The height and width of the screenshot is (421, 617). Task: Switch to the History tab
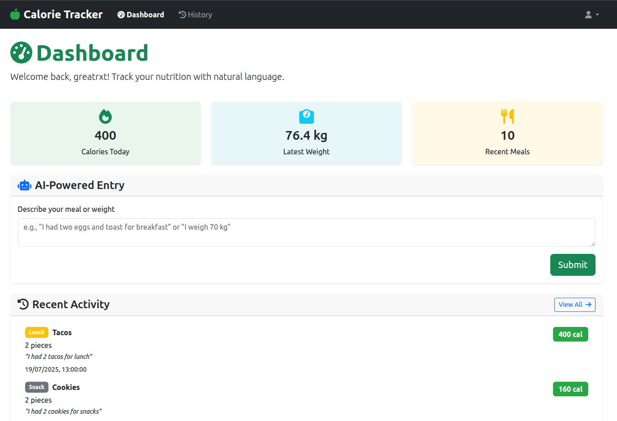(x=195, y=14)
